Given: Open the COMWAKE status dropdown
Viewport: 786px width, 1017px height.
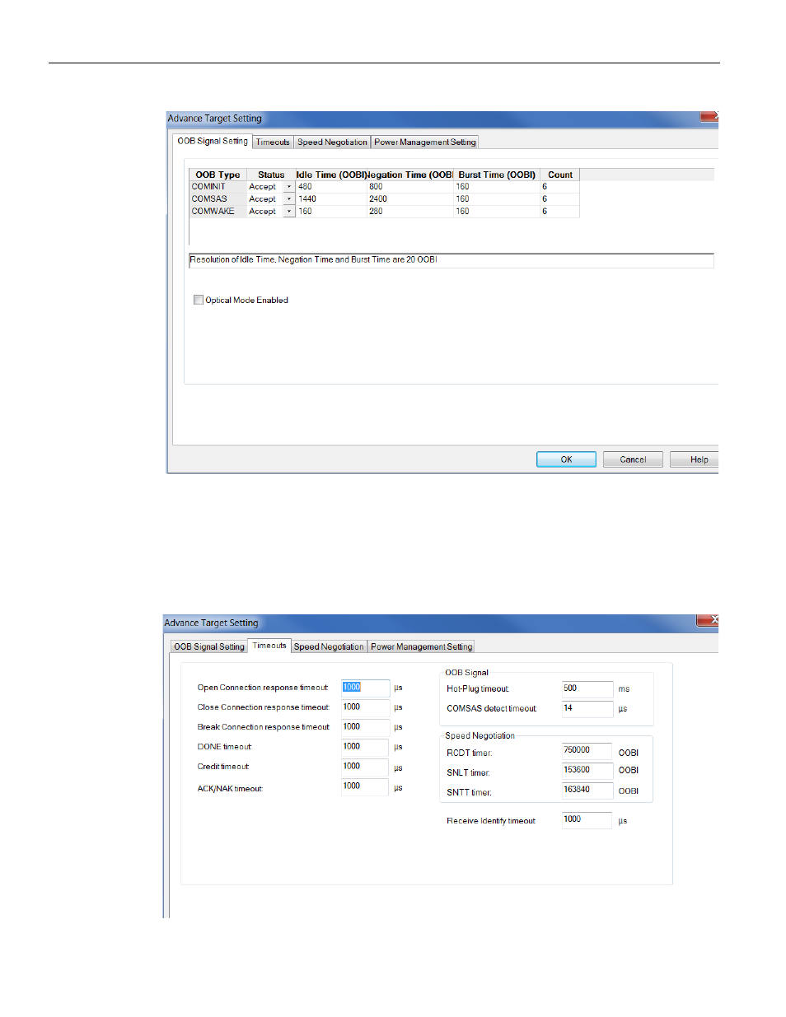Looking at the screenshot, I should [288, 212].
